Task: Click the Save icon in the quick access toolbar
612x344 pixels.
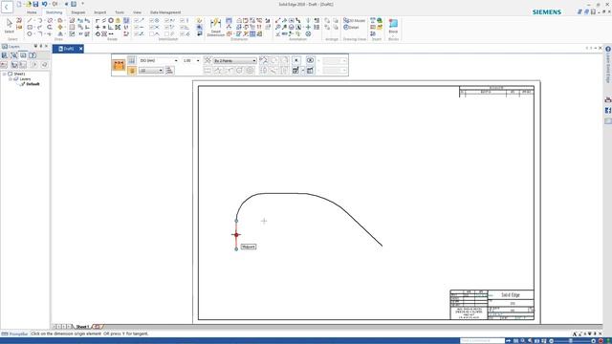Action: click(x=35, y=4)
